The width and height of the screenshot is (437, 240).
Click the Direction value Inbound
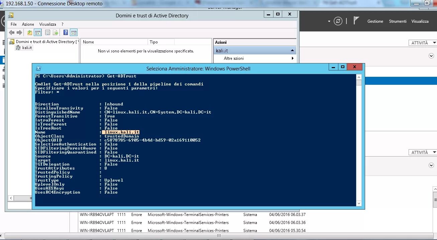(114, 104)
